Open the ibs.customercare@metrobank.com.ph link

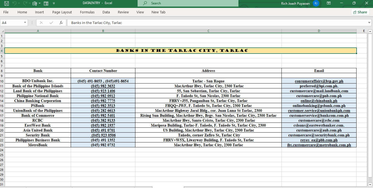pos(319,145)
